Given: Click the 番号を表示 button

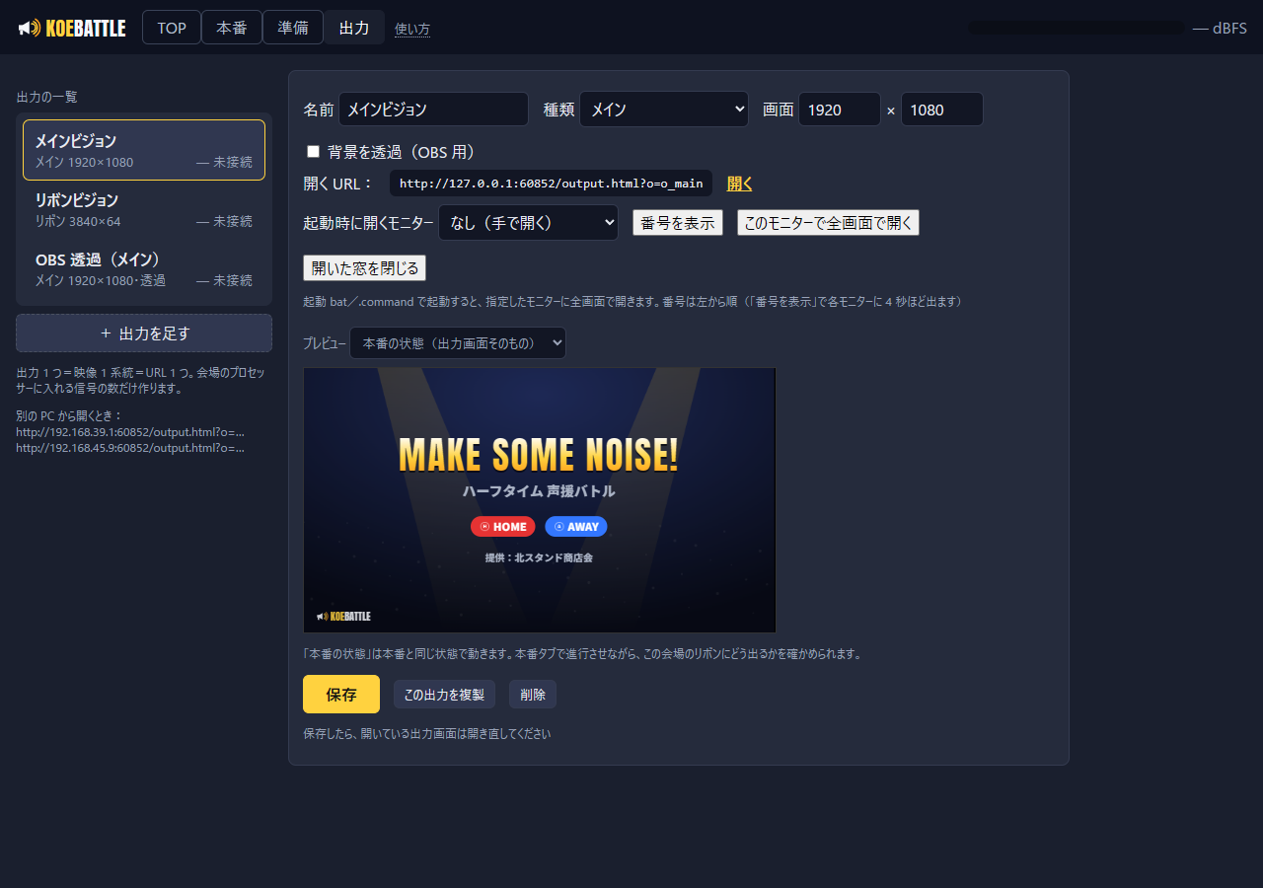Looking at the screenshot, I should [x=678, y=223].
